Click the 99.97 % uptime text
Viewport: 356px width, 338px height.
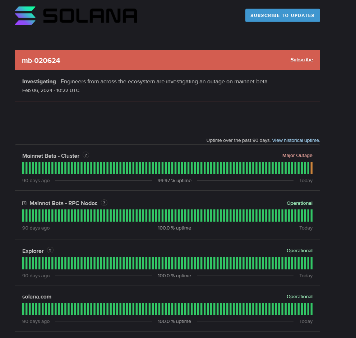[174, 180]
